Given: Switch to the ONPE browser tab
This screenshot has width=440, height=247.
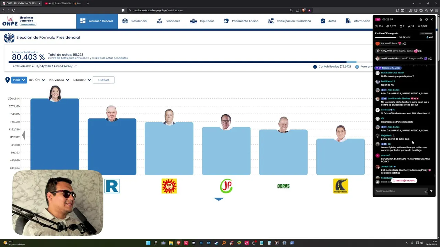Looking at the screenshot, I should click(x=21, y=3).
